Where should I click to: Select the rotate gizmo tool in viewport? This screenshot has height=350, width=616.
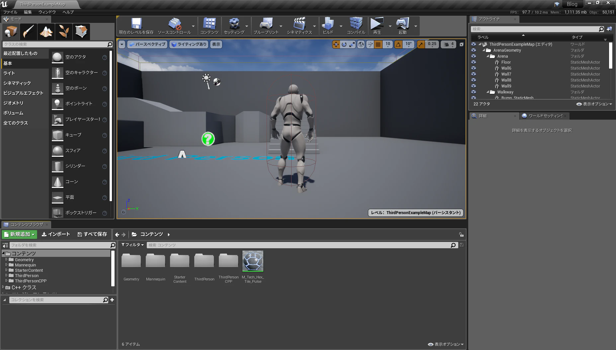click(344, 44)
